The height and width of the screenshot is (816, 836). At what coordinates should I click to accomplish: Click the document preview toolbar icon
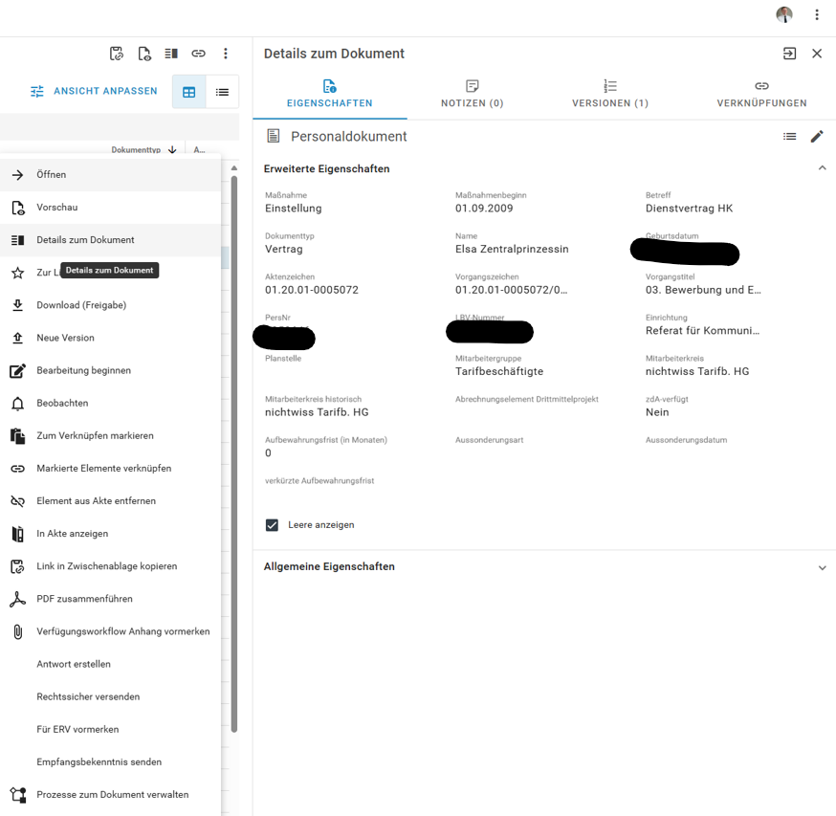click(x=143, y=54)
